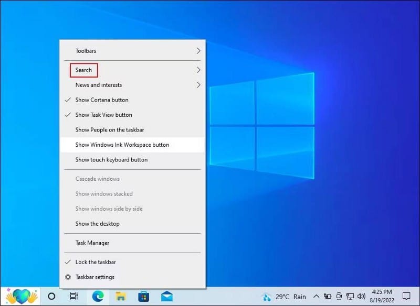Screen dimensions: 420x306
Task: Open the Microsoft Store app
Action: 143,296
